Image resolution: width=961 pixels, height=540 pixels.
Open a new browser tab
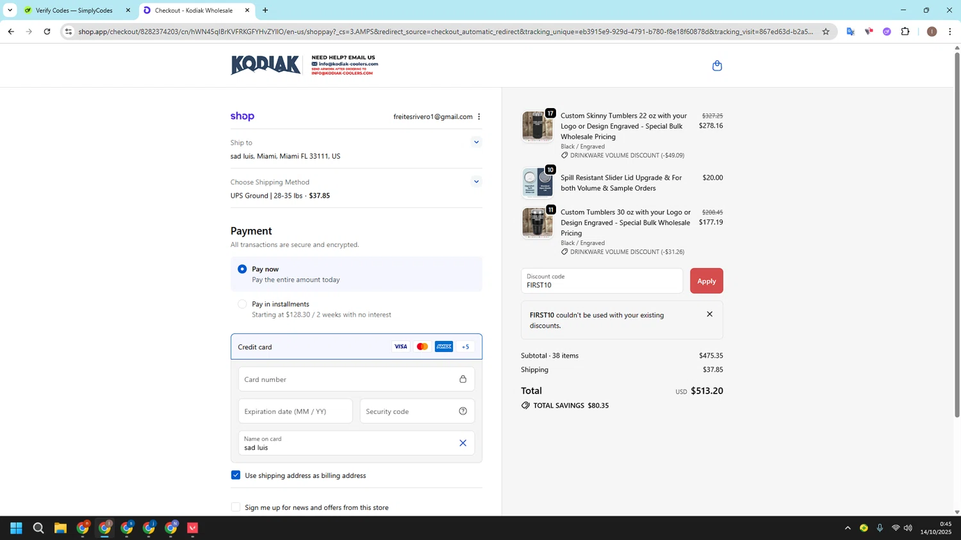(x=265, y=10)
